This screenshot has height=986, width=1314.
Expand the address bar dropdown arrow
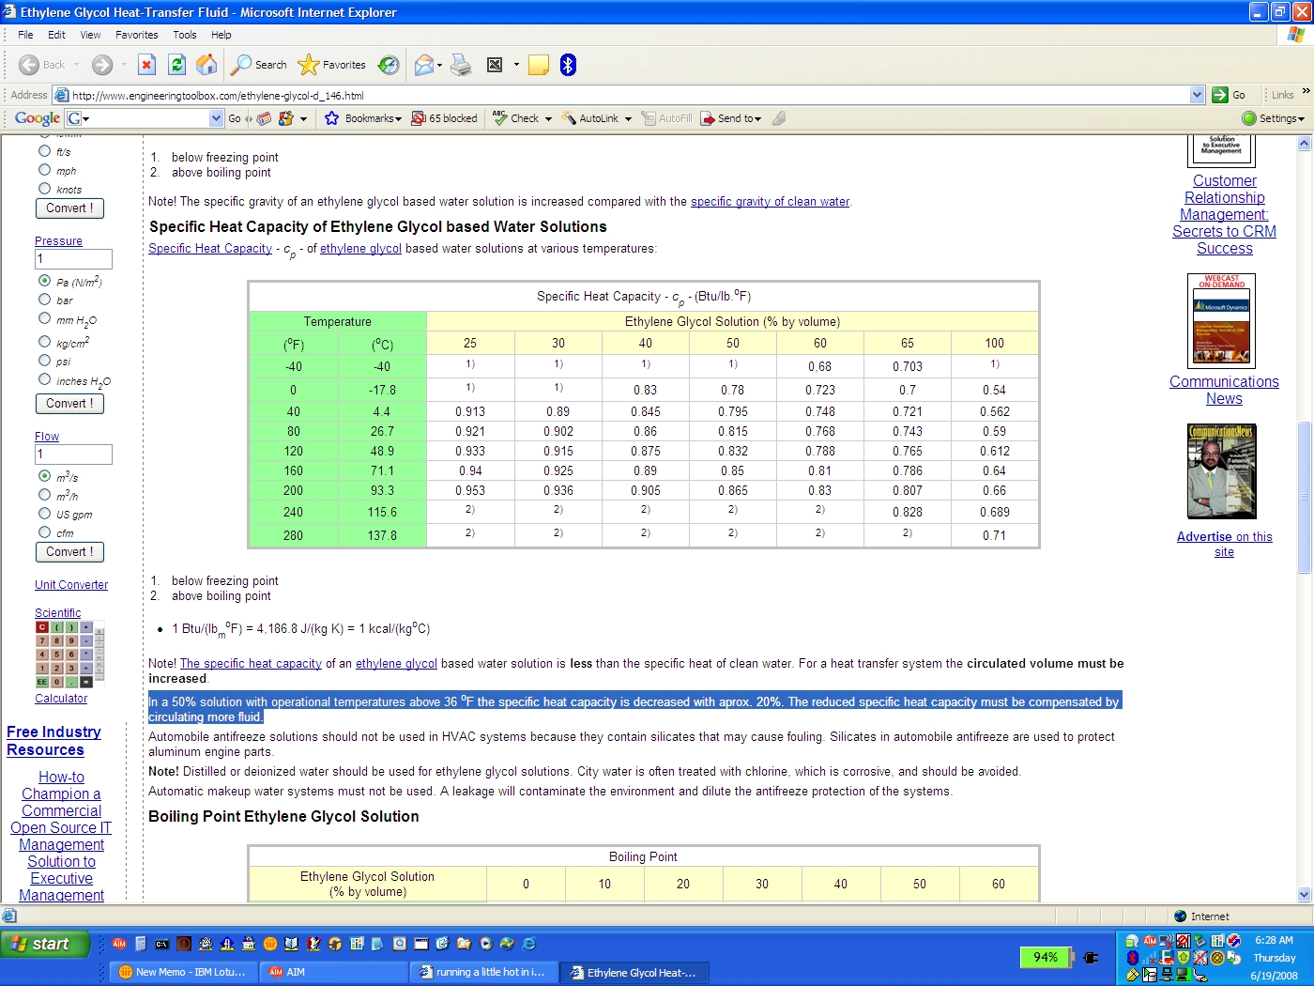pyautogui.click(x=1197, y=95)
